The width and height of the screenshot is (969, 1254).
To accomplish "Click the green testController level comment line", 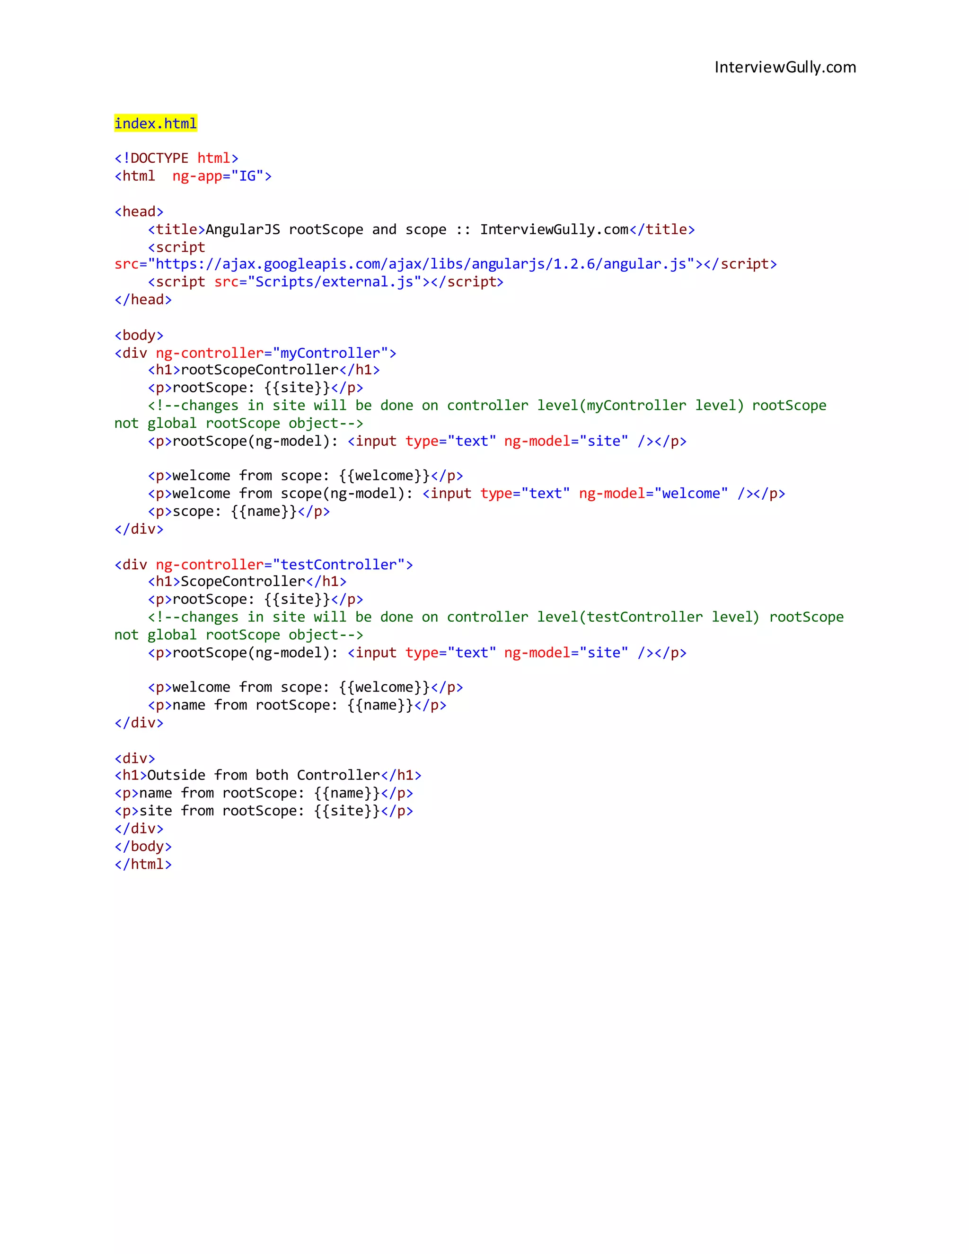I will pos(495,617).
